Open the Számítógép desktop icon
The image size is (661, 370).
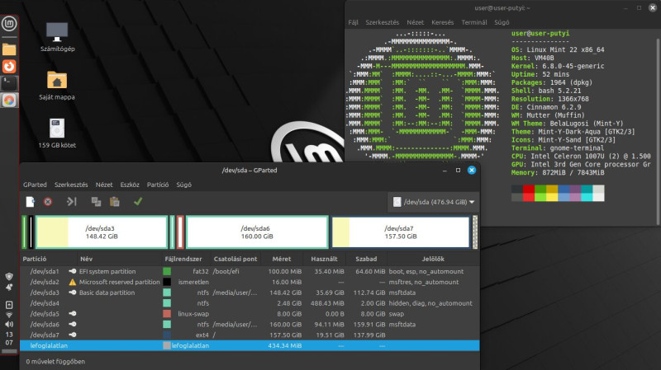click(x=57, y=37)
